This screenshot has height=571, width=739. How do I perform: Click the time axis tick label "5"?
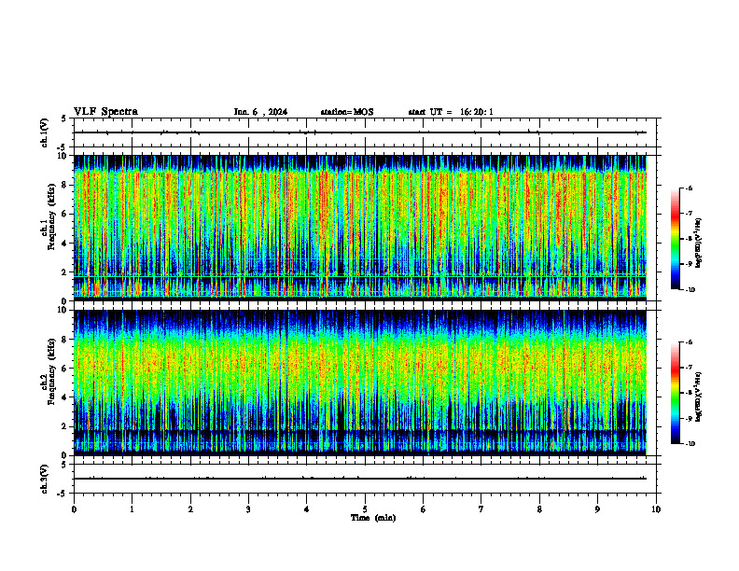[365, 509]
